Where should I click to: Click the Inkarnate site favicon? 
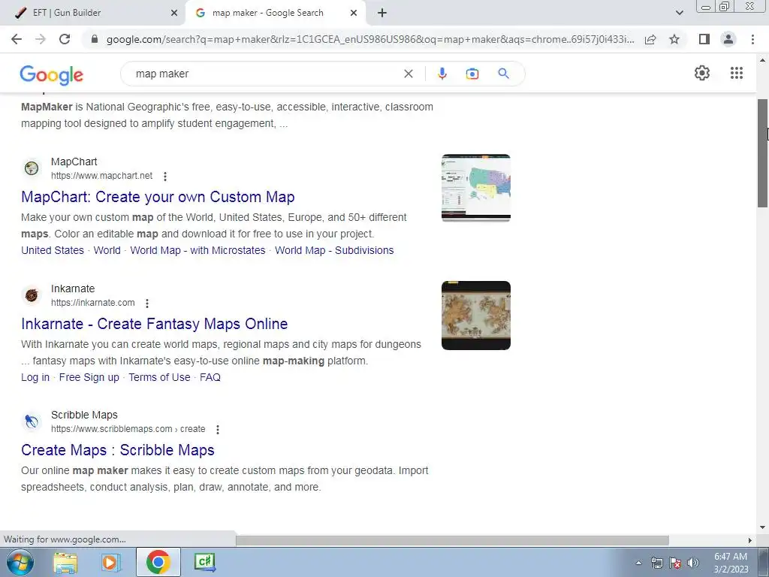pyautogui.click(x=32, y=295)
